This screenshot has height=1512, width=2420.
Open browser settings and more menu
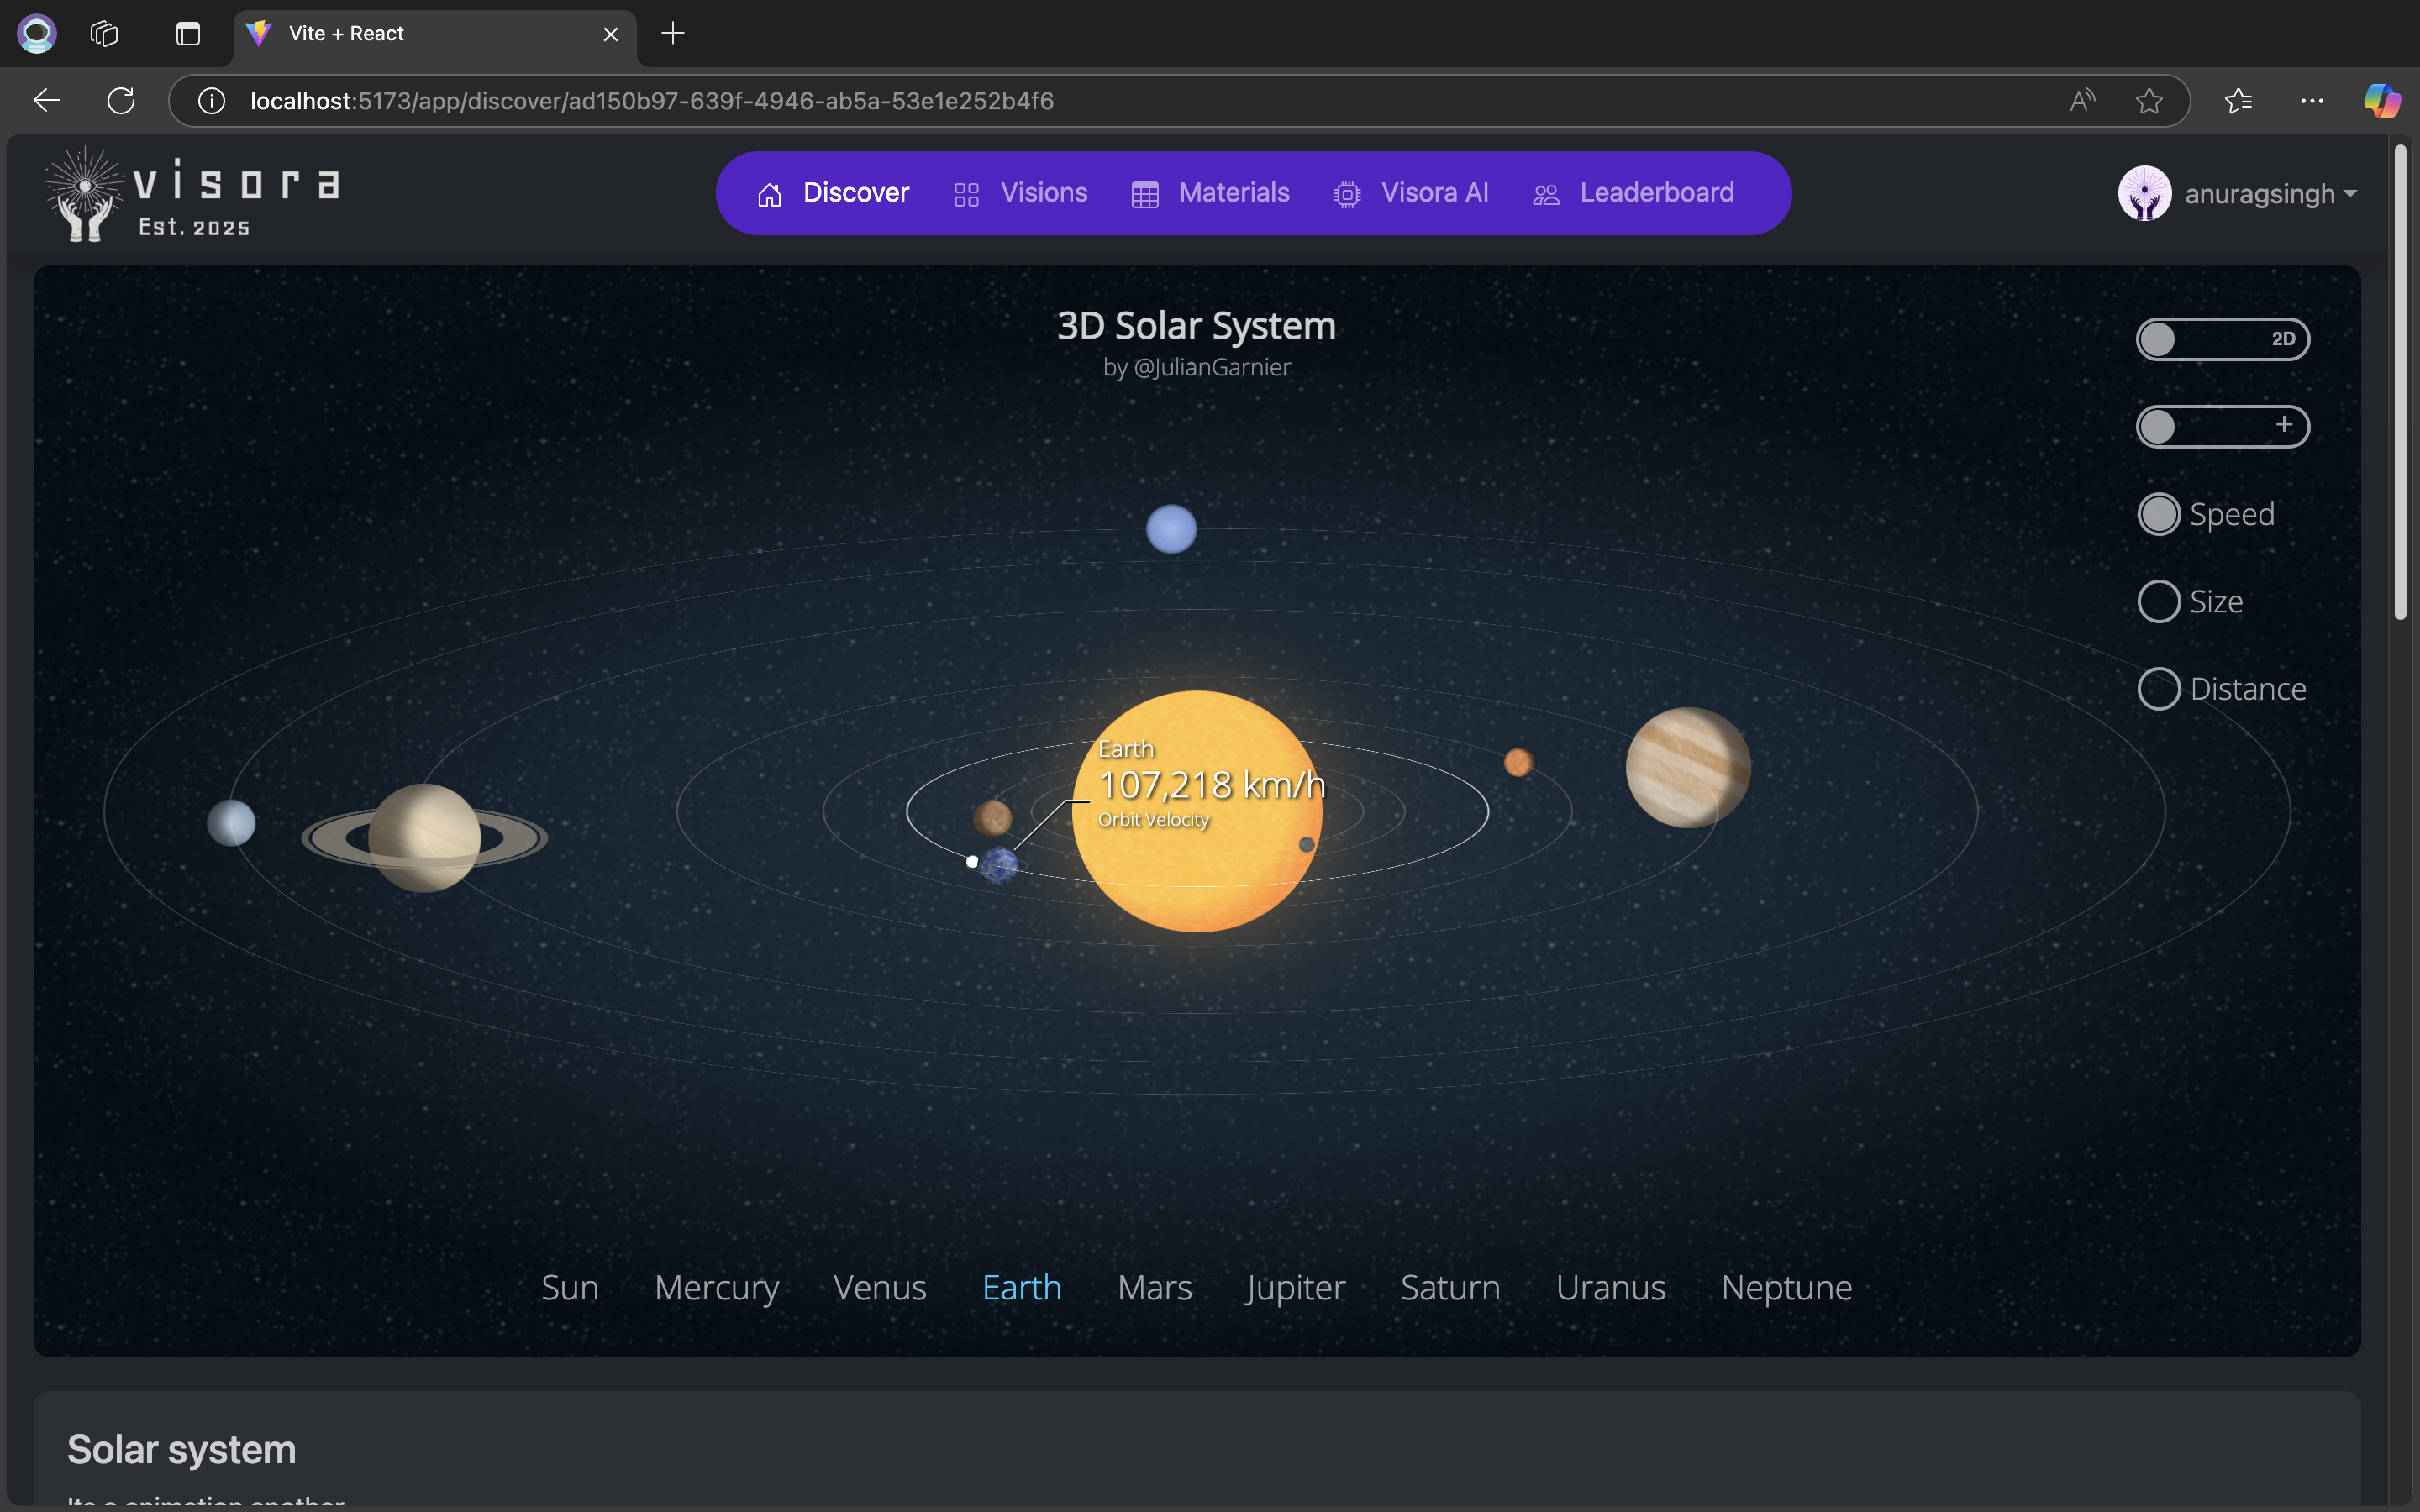point(2312,101)
